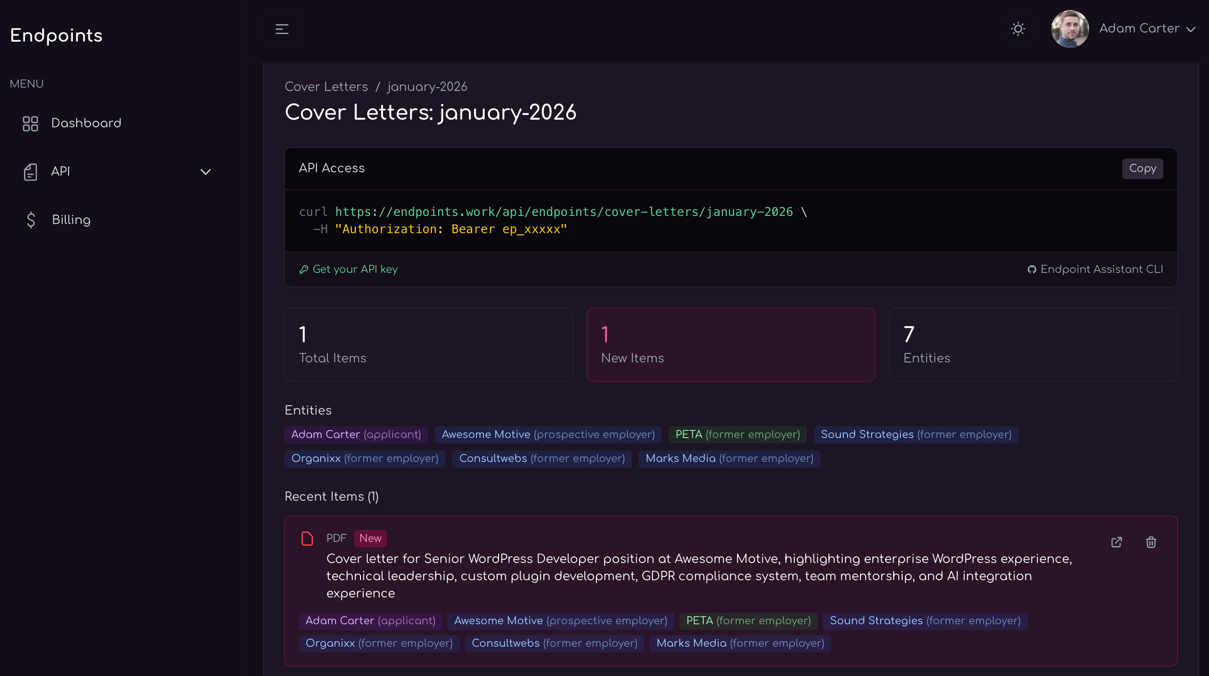Copy the API access curl command

[1142, 169]
